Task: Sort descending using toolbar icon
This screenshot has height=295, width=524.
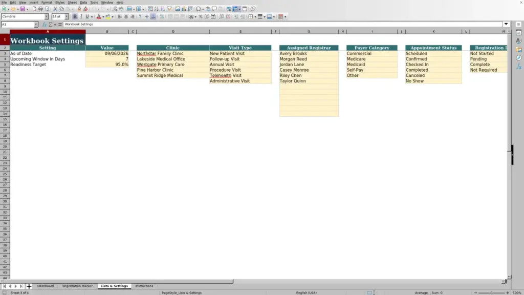Action: coord(163,9)
